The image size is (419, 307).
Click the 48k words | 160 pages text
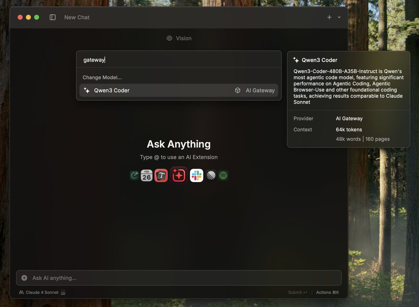(x=363, y=139)
